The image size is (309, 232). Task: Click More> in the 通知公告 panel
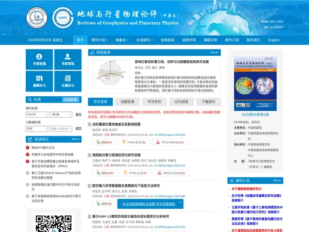277,180
